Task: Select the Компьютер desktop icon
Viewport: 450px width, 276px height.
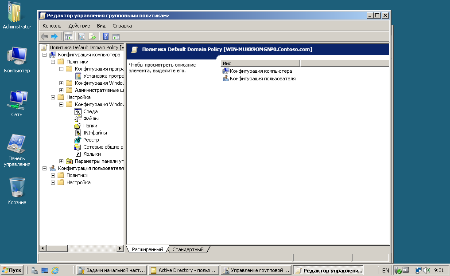Action: [17, 56]
